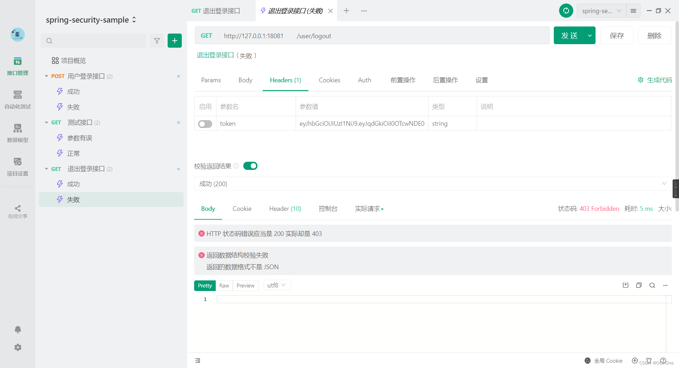Open 生成代码 to generate code

(655, 80)
